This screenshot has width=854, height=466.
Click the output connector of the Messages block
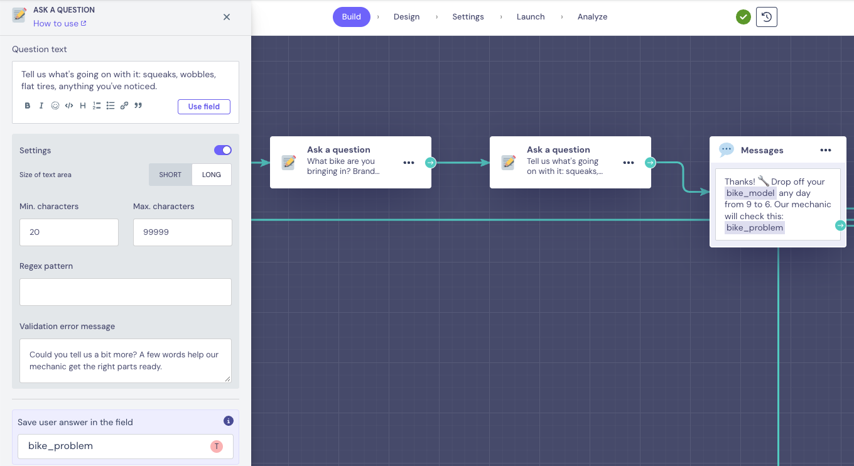840,225
